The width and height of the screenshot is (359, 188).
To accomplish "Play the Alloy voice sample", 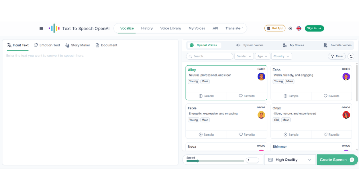I will 206,96.
